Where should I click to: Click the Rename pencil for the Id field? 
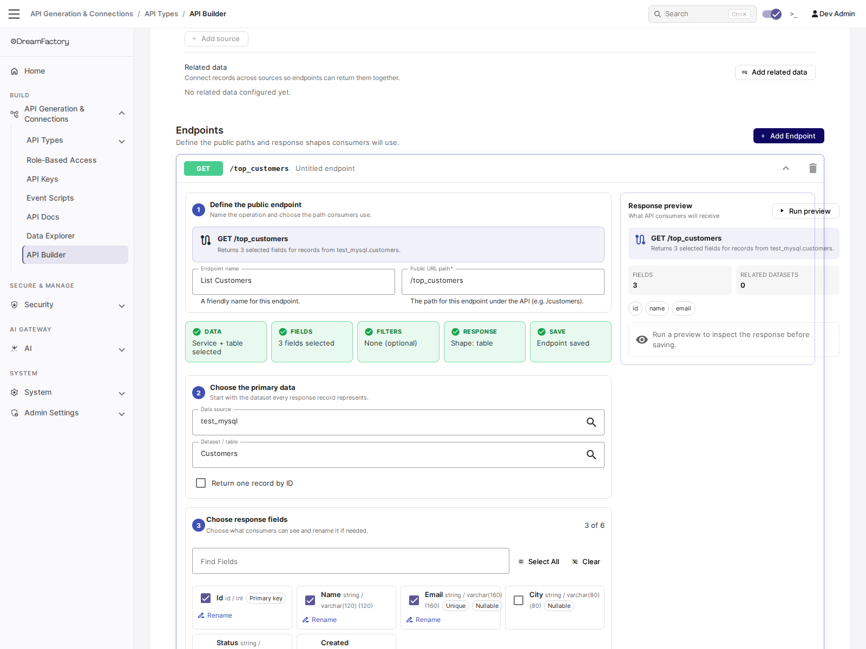(x=215, y=615)
